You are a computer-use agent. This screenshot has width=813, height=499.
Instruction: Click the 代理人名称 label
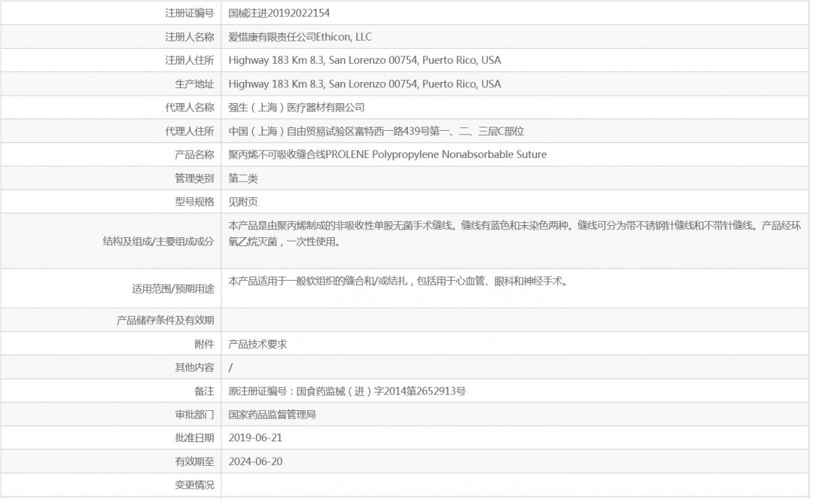190,107
